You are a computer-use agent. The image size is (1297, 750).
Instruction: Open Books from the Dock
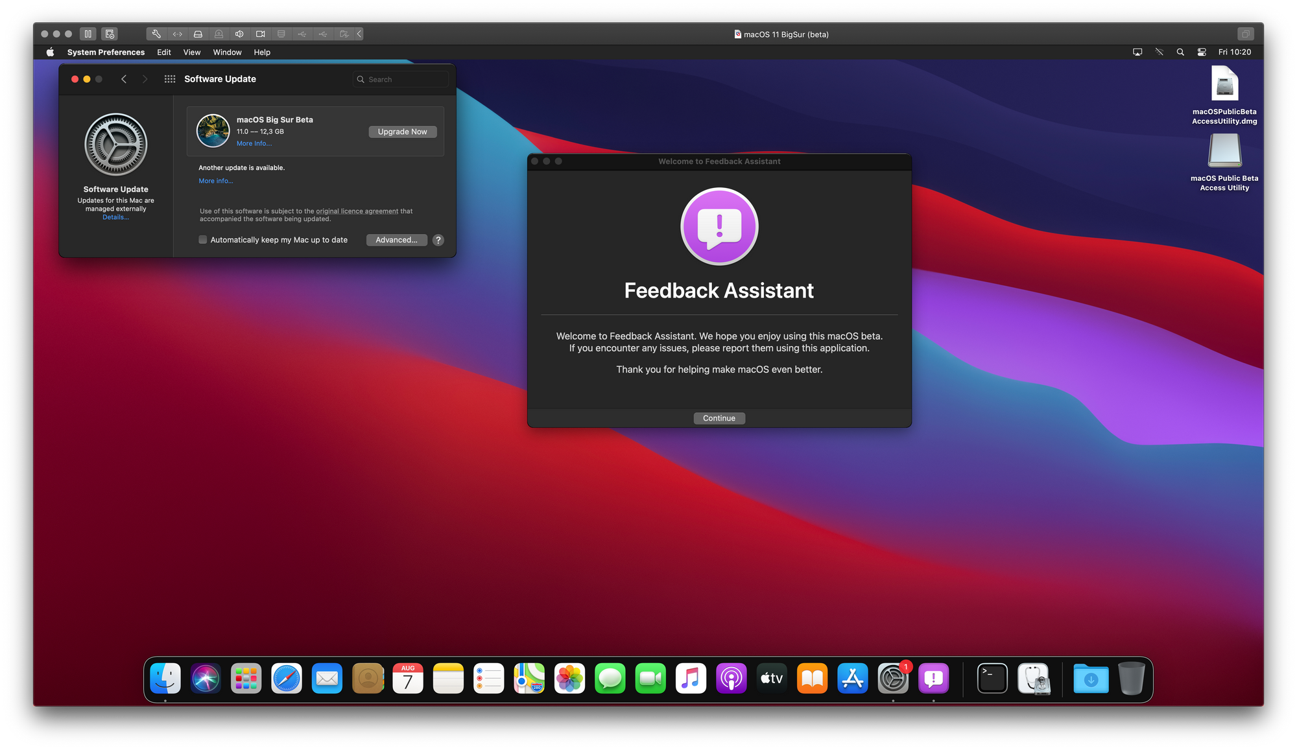point(812,679)
